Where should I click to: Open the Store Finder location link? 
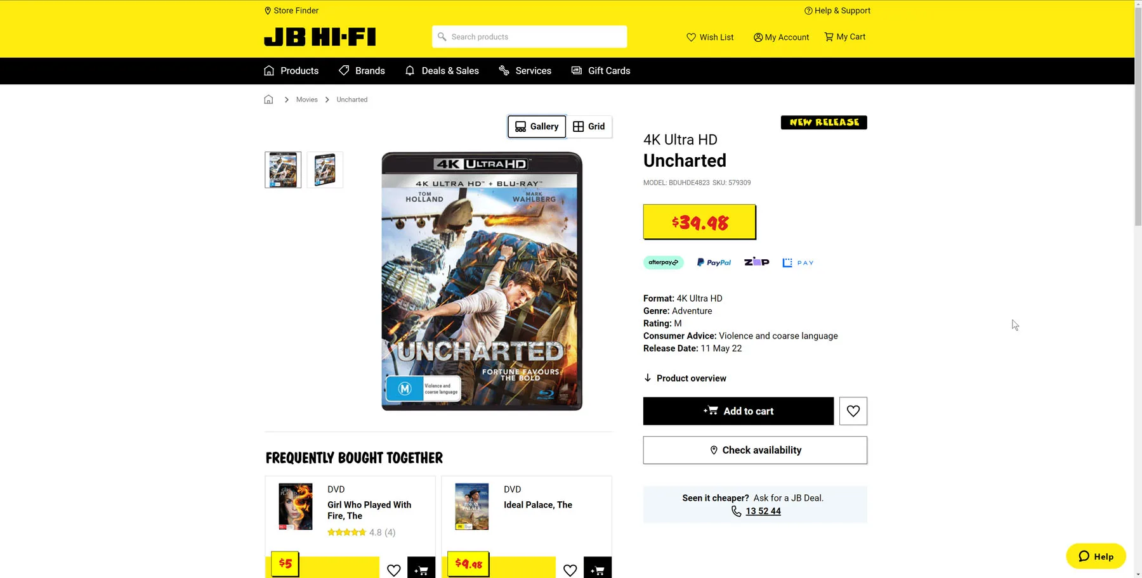[291, 11]
